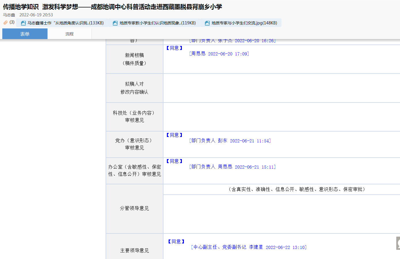This screenshot has width=400, height=259.
Task: Click image icon of 地质专家与小学生们交流.jpg
Action: (207, 23)
